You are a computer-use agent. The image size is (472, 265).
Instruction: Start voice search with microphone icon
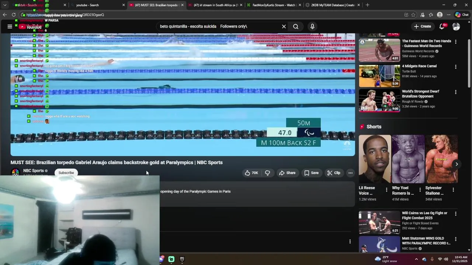pos(312,26)
